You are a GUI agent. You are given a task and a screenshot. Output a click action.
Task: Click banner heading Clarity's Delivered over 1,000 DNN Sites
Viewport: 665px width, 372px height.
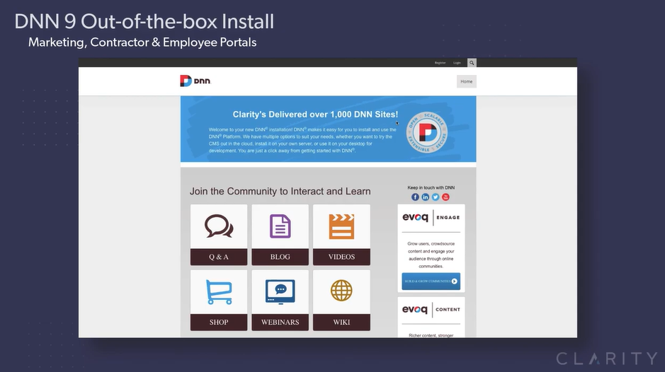click(315, 115)
